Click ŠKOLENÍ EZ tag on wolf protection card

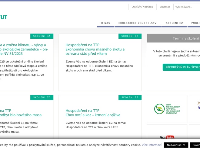pyautogui.click(x=130, y=36)
